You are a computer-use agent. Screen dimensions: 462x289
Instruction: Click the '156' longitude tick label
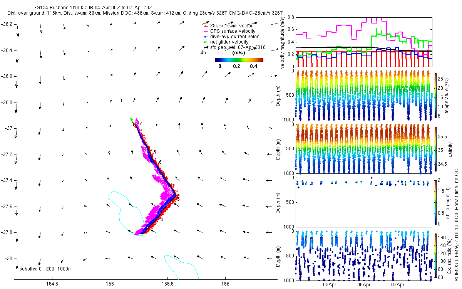(225, 284)
